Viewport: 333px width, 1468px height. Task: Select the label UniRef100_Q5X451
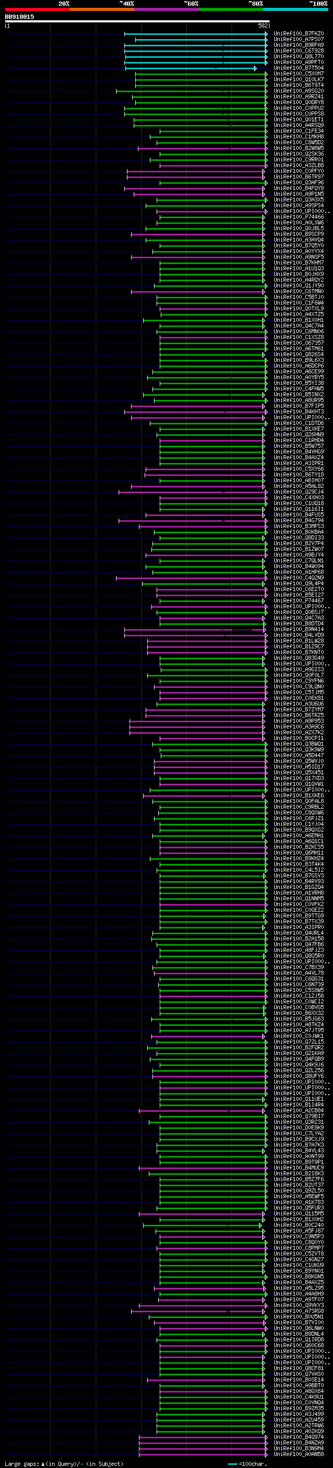tap(298, 773)
